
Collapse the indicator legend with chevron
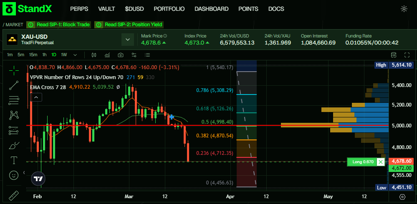(x=36, y=97)
